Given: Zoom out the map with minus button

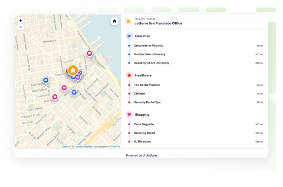Looking at the screenshot, I should pyautogui.click(x=20, y=27).
